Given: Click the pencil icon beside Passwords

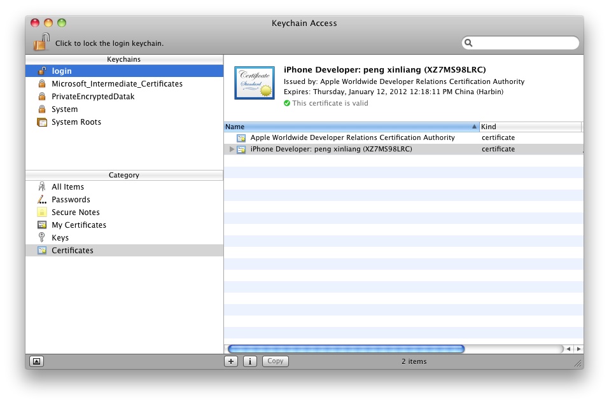Looking at the screenshot, I should click(x=41, y=199).
